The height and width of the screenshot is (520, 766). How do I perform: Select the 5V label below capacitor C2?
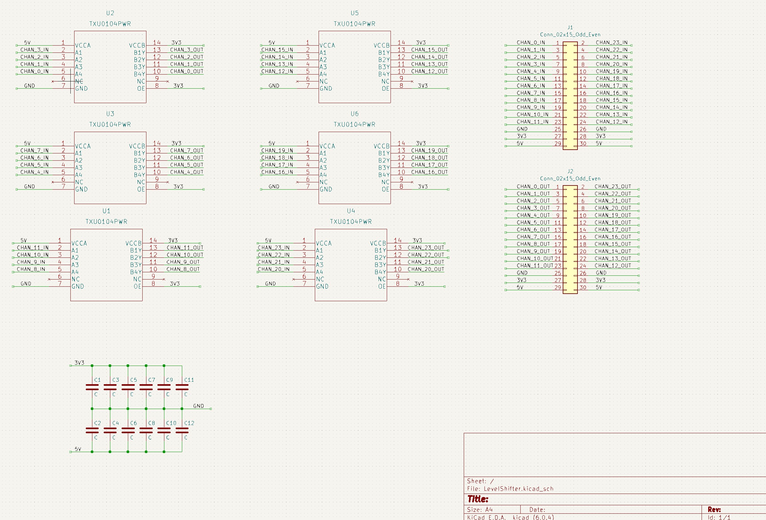[78, 449]
